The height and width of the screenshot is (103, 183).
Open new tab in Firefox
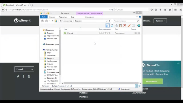pos(33,5)
